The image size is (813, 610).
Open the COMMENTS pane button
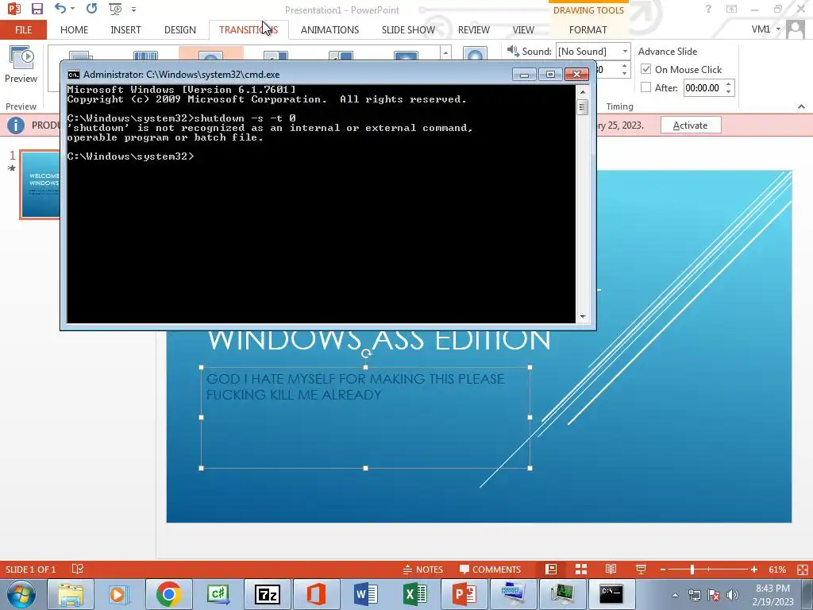490,569
